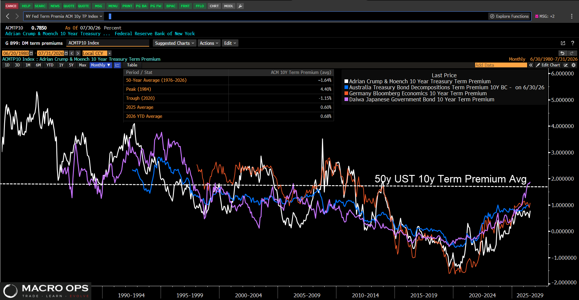Viewport: 579px width, 300px height.
Task: Click Explore Functions button
Action: coord(509,16)
